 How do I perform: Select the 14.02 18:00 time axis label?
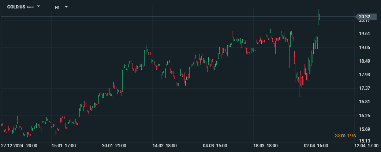tap(164, 146)
